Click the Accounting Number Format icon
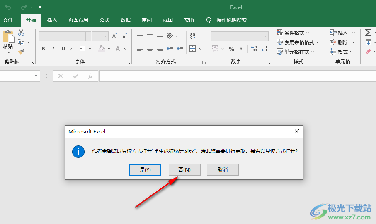The image size is (376, 224). tap(215, 49)
